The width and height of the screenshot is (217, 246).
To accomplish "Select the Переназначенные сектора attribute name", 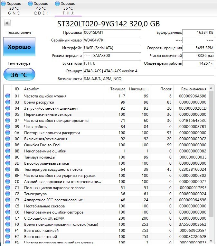I will coord(48,114).
